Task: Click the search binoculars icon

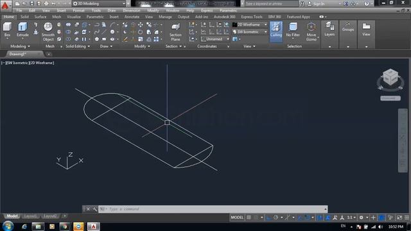Action: click(302, 4)
